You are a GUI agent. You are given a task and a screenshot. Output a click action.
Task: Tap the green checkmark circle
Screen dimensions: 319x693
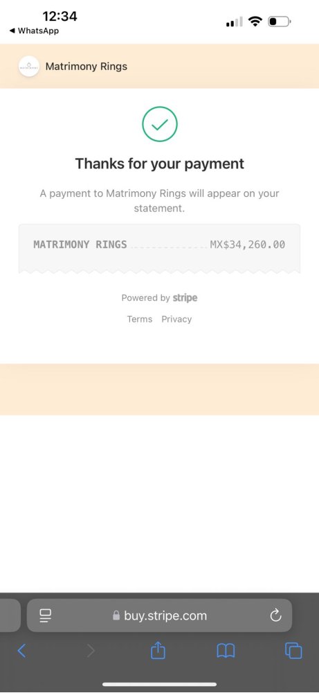(x=160, y=125)
